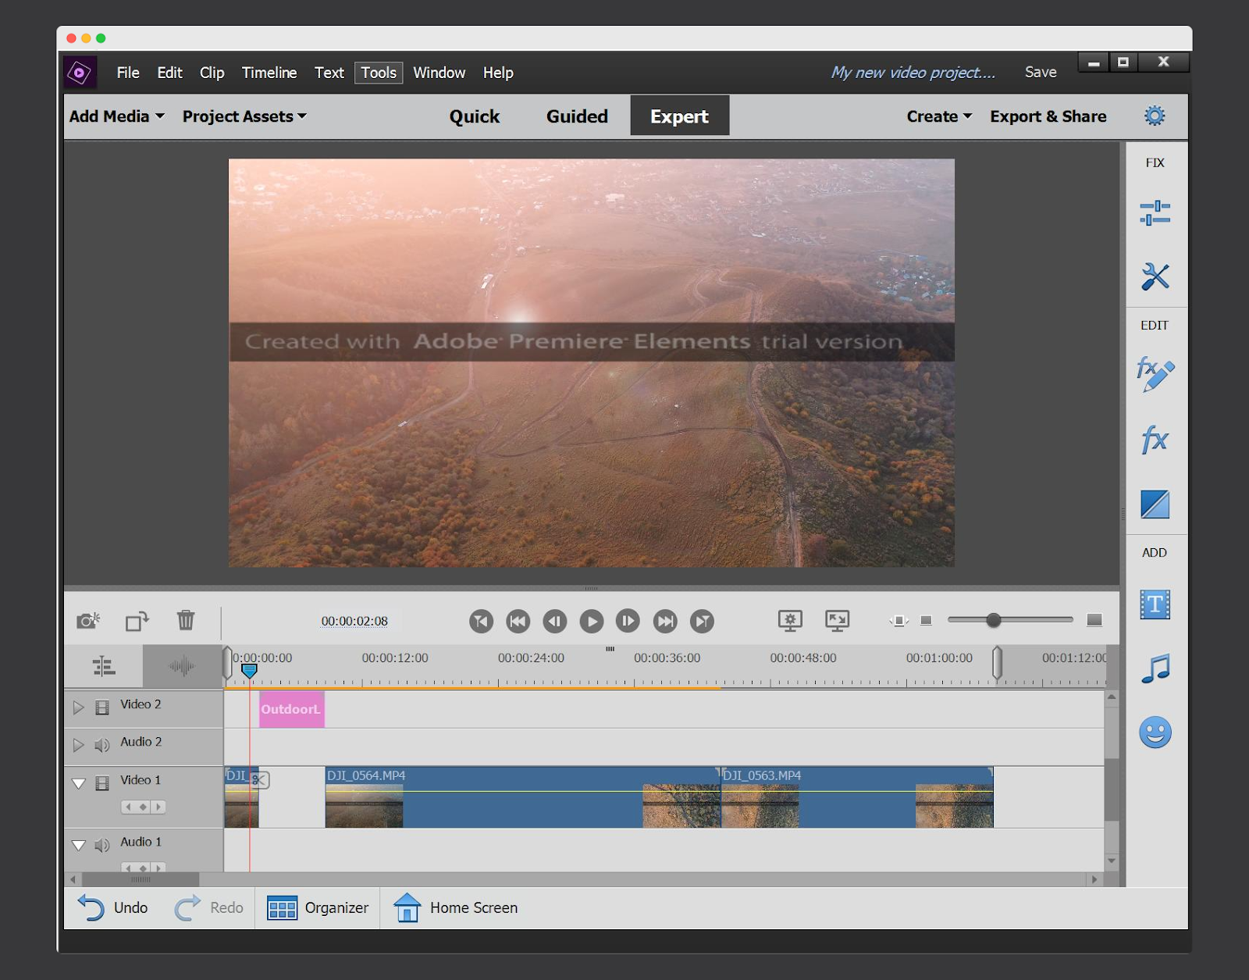Click the Redo button
The image size is (1249, 980).
(209, 907)
